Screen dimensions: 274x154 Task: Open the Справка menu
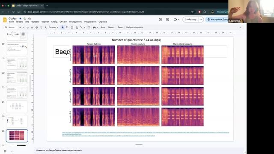coord(103,22)
